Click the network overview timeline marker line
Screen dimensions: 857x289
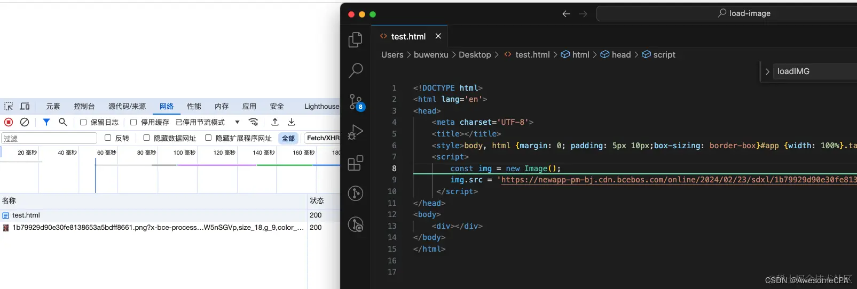[x=96, y=175]
